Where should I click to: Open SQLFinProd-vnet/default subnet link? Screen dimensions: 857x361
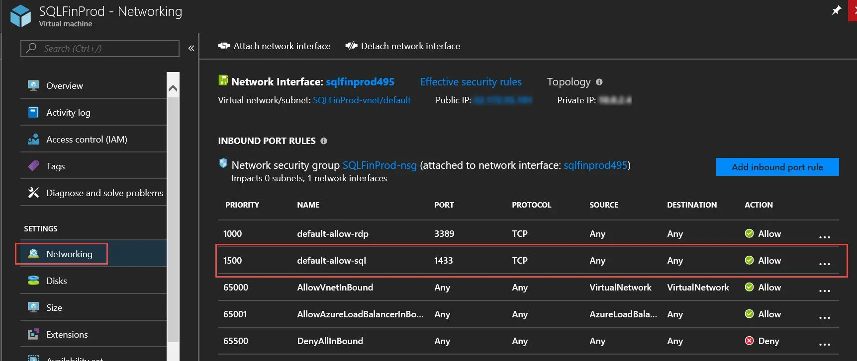(x=362, y=100)
